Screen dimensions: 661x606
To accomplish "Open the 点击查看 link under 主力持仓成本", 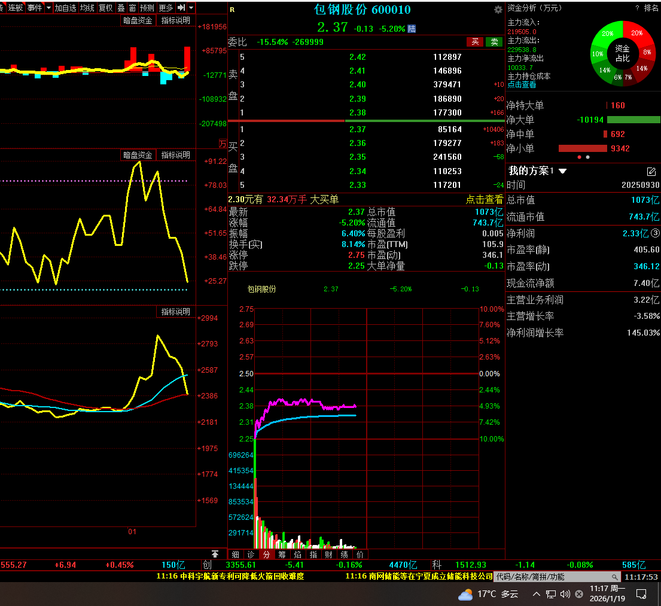I will [522, 85].
